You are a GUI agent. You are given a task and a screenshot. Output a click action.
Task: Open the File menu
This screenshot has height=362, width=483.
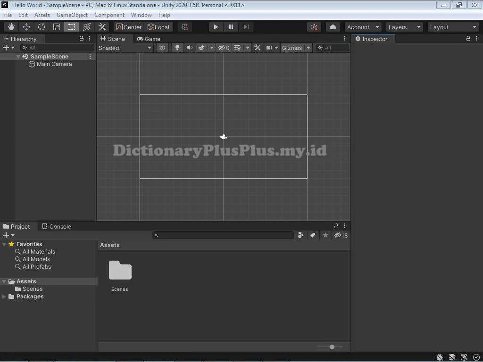pyautogui.click(x=8, y=15)
